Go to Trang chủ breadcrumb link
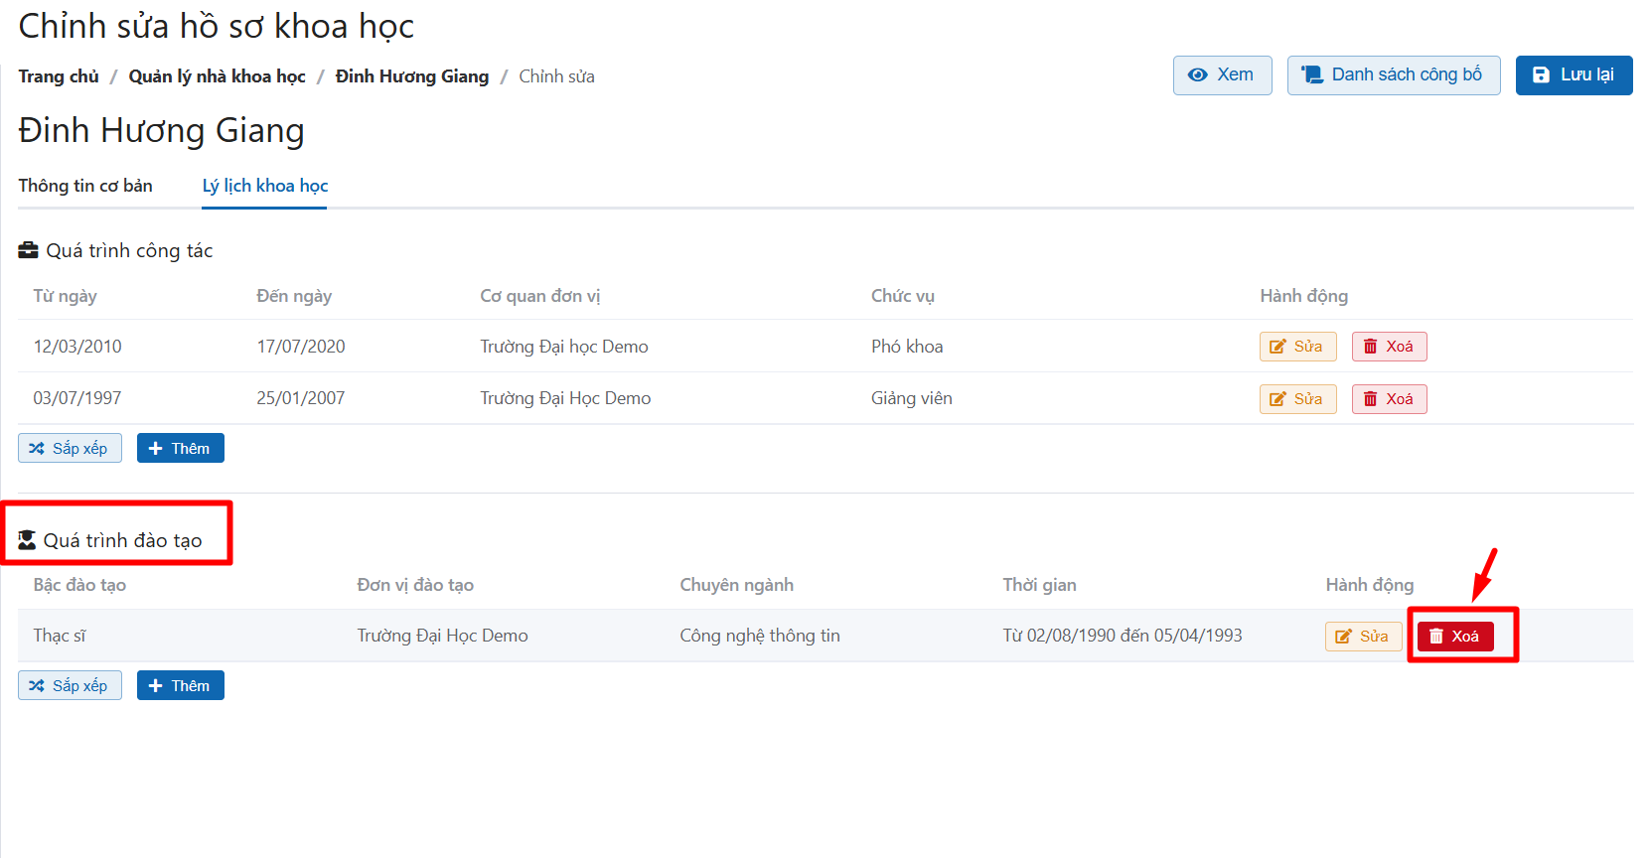 [x=59, y=76]
